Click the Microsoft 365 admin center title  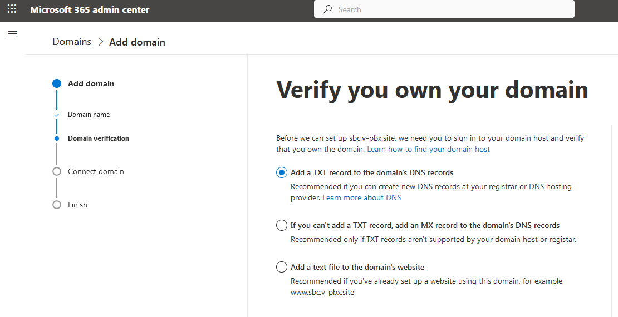pyautogui.click(x=90, y=10)
